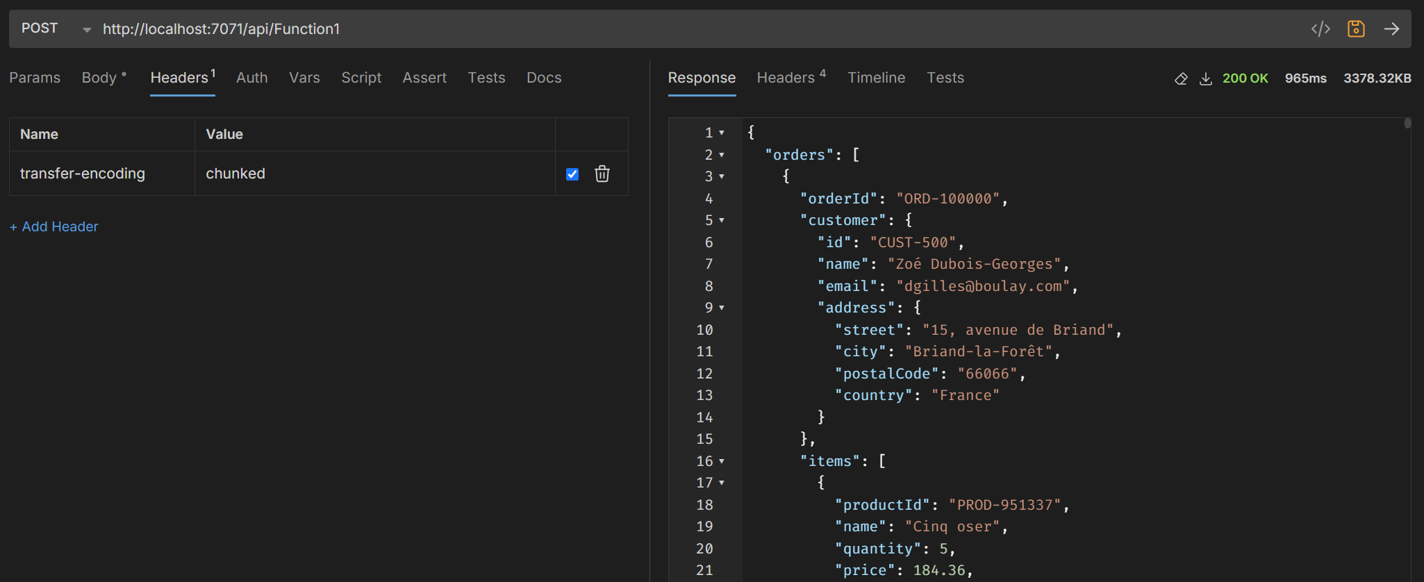Open the Timeline tab
This screenshot has height=582, width=1424.
(x=876, y=78)
